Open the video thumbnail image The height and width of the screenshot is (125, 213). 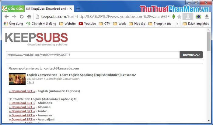pos(17,79)
